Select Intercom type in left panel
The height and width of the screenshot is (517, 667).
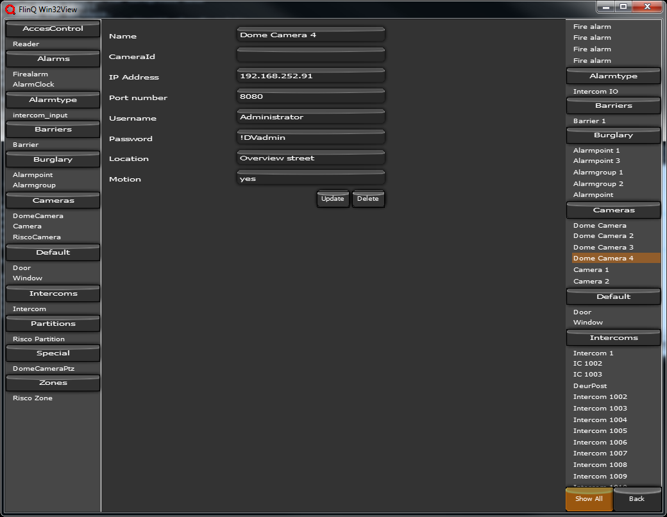(x=30, y=309)
